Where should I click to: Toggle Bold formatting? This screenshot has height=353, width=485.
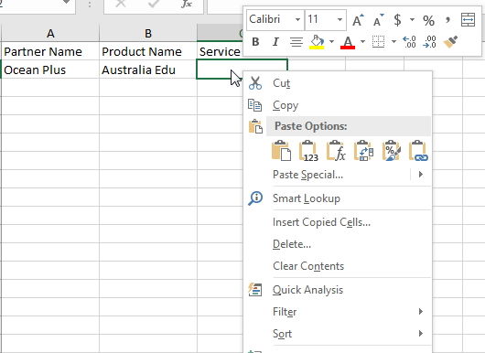pos(255,42)
